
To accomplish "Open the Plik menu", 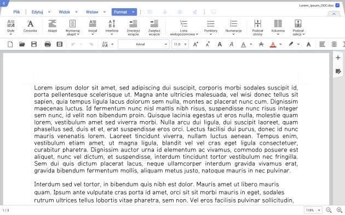I will pos(16,12).
